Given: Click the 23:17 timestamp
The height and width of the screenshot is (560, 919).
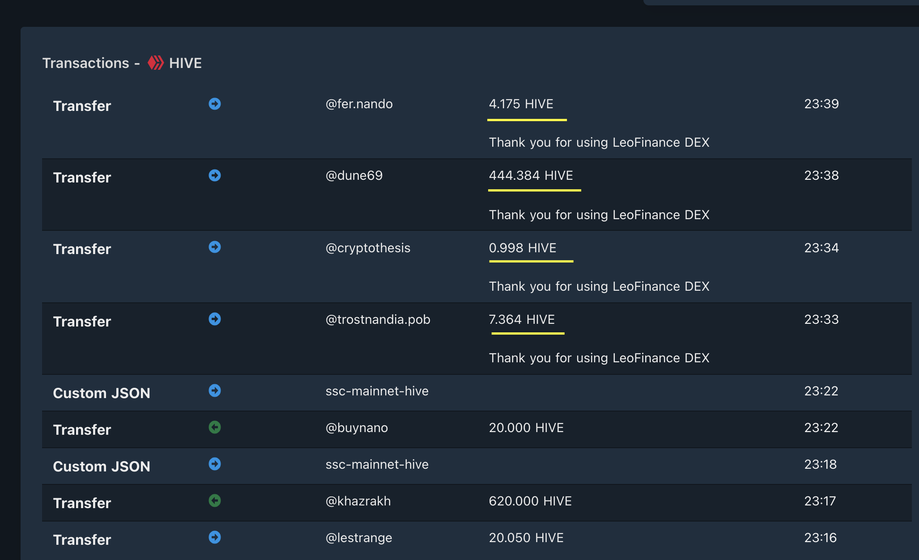Looking at the screenshot, I should [820, 501].
